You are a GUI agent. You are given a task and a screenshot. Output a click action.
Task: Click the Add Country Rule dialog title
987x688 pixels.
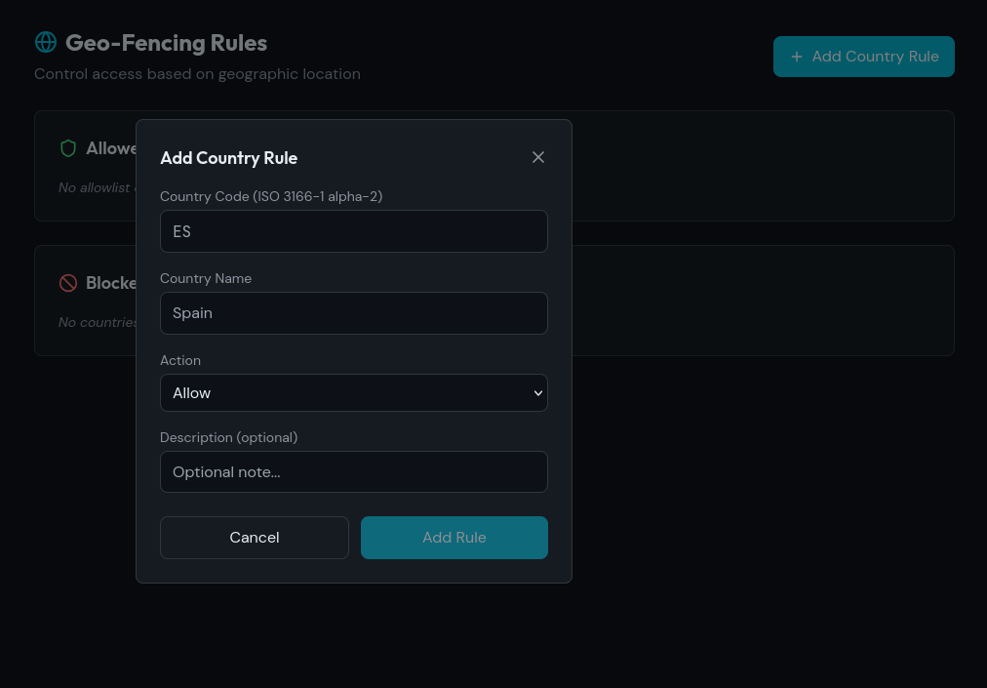[228, 158]
